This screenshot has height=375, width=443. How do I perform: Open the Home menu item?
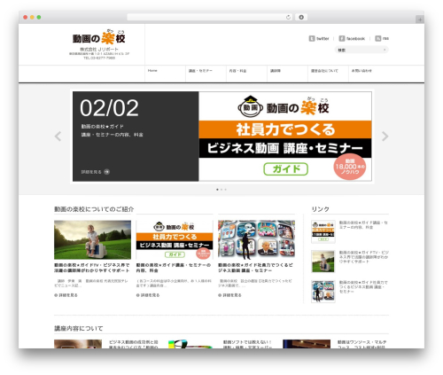click(152, 71)
